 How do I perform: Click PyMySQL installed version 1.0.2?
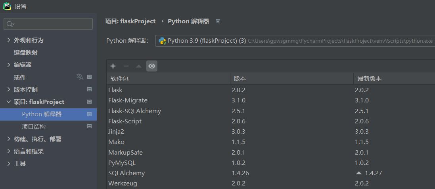[238, 163]
